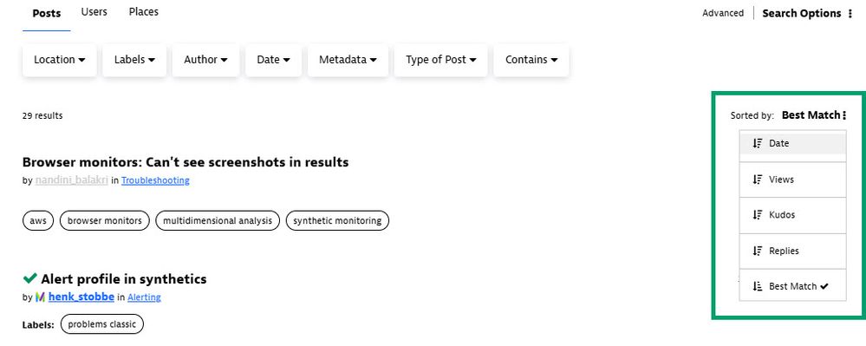Open post Browser monitors: Can't see screenshots
Viewport: 866px width, 346px height.
(186, 162)
